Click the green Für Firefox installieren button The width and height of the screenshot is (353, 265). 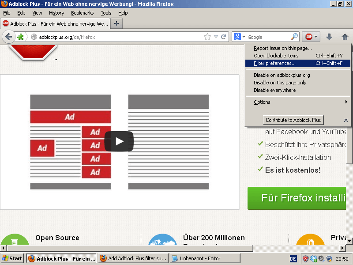tap(297, 198)
